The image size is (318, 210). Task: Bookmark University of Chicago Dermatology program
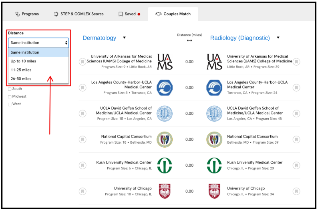pyautogui.click(x=83, y=191)
